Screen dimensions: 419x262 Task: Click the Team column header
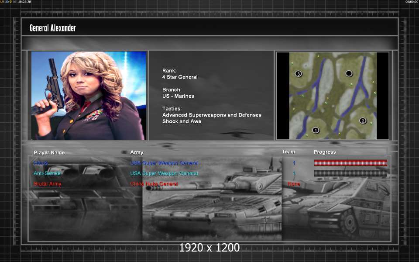[x=288, y=152]
